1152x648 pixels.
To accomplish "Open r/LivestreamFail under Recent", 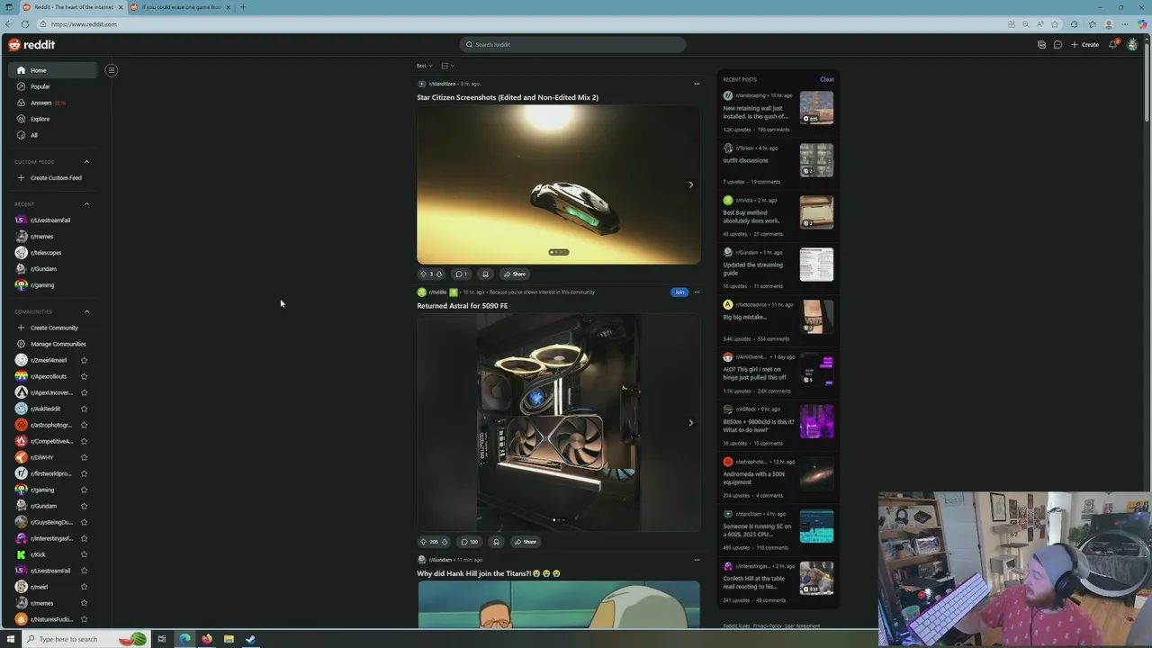I will click(51, 220).
